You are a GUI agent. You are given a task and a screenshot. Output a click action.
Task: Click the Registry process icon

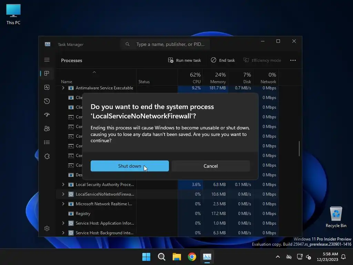(x=71, y=213)
